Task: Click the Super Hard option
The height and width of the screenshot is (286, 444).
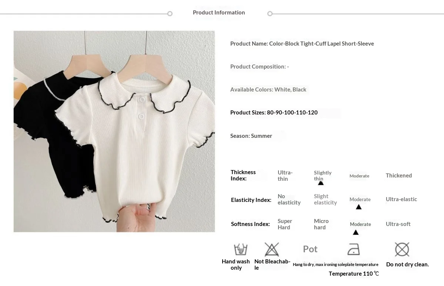Action: [x=284, y=224]
